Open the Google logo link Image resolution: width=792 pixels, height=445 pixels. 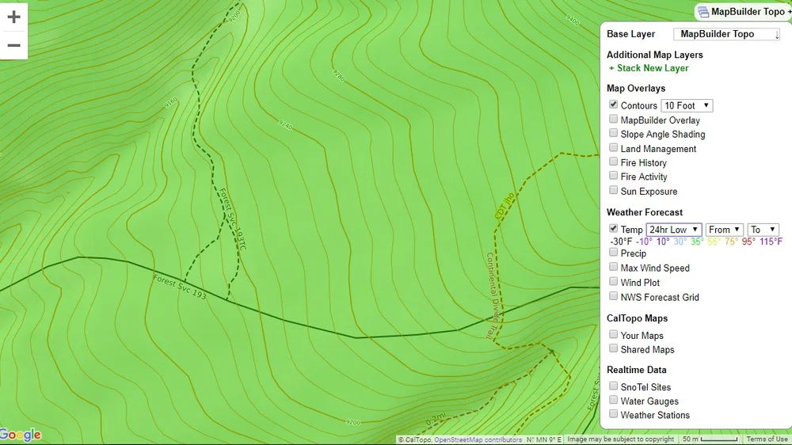coord(21,435)
